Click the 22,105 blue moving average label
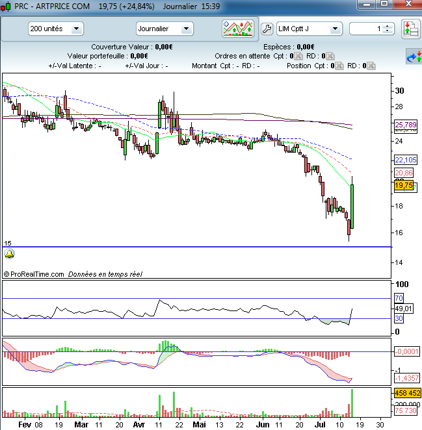422x430 pixels. [x=406, y=160]
